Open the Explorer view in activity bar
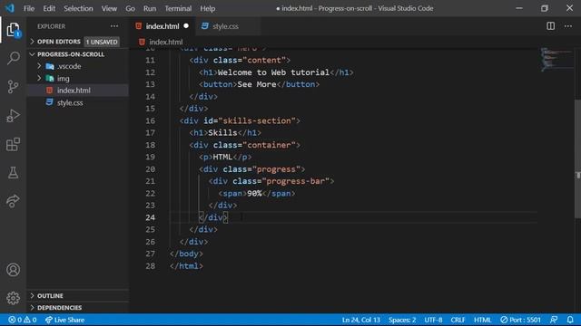Image resolution: width=581 pixels, height=326 pixels. click(13, 30)
